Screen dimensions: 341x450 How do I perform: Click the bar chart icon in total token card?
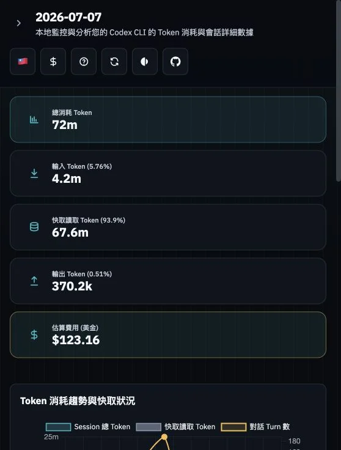point(34,119)
